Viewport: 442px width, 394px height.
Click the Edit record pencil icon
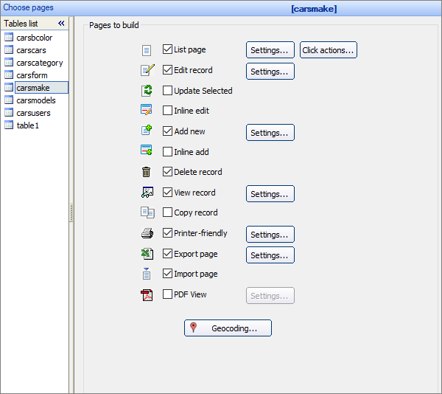coord(147,70)
